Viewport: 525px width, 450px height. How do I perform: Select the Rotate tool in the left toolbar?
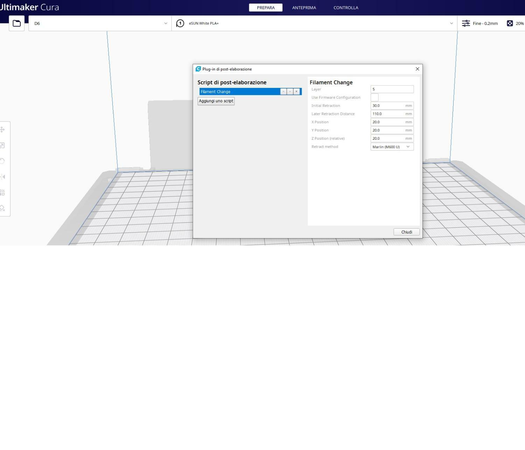(x=2, y=161)
